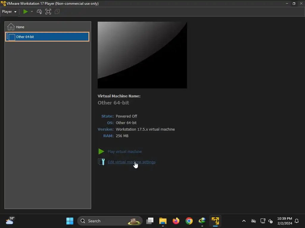Expand the power options arrow beside play

pyautogui.click(x=32, y=12)
